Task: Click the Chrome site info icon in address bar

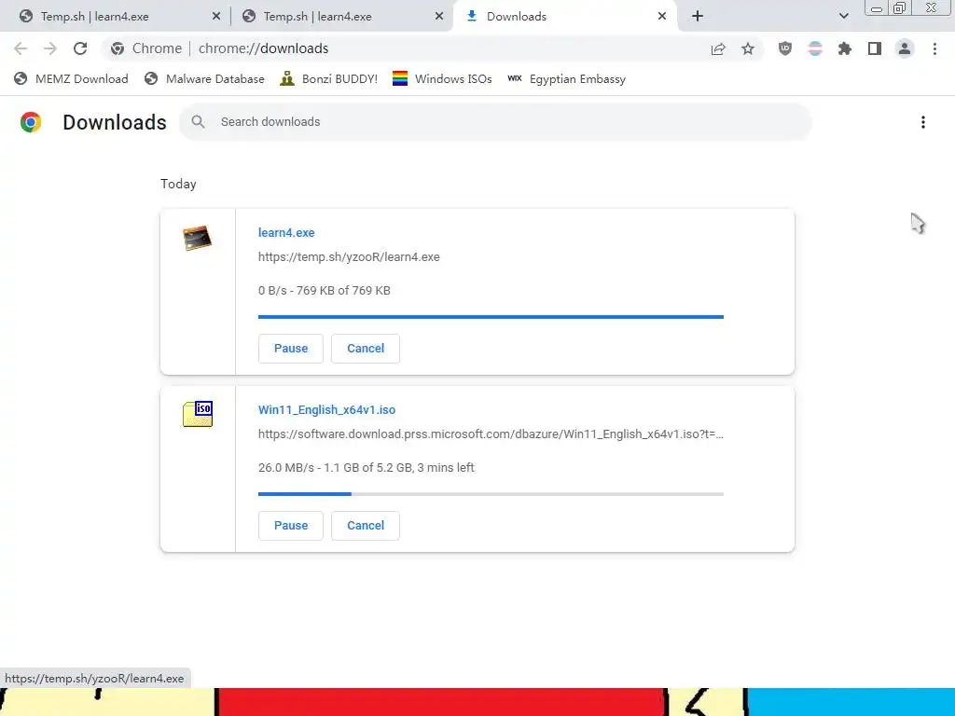Action: pyautogui.click(x=118, y=48)
